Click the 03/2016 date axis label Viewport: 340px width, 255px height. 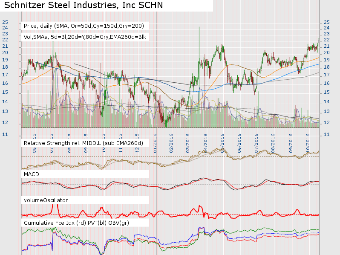(x=187, y=143)
